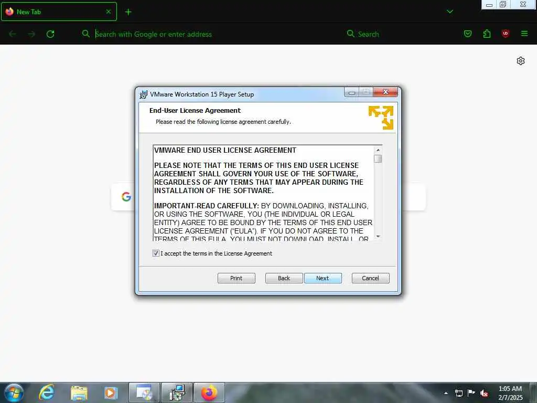Print the license agreement
The height and width of the screenshot is (403, 537).
coord(237,278)
